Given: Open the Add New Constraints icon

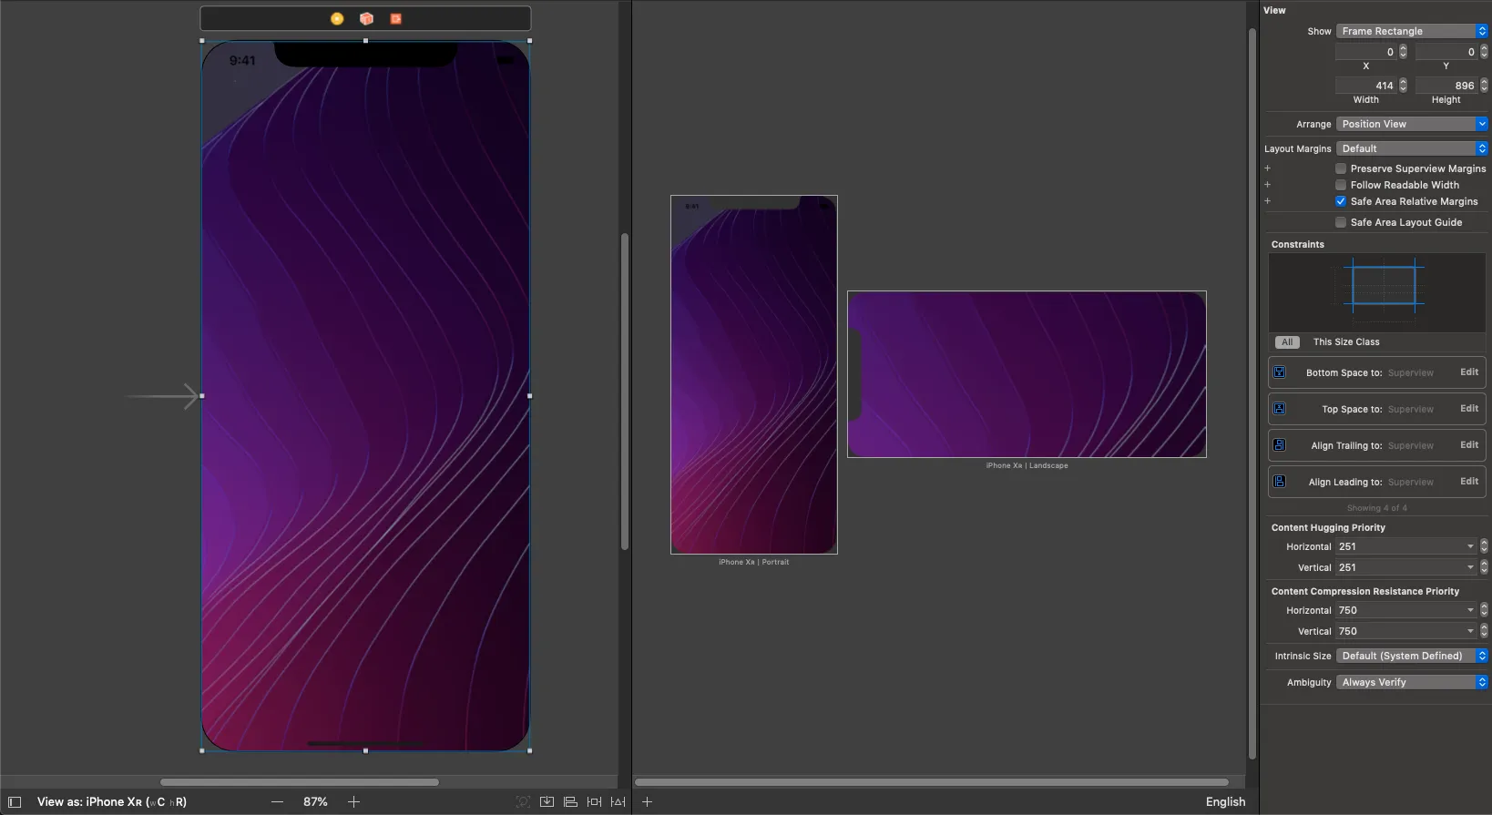Looking at the screenshot, I should pos(594,802).
